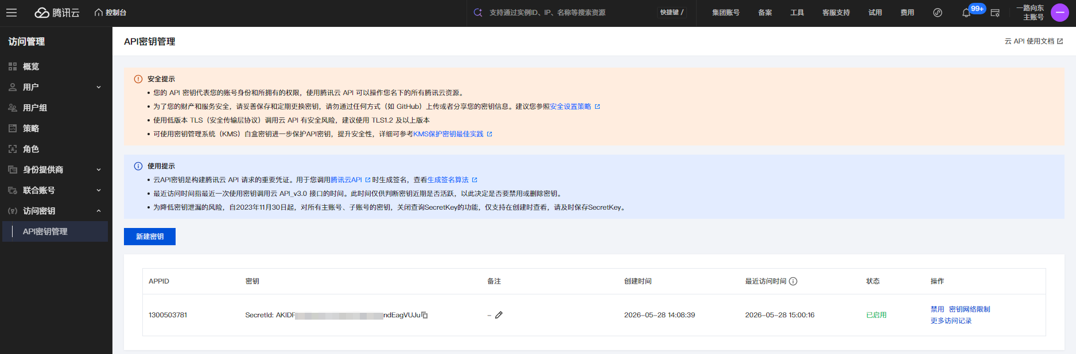Collapse the 访问密钥 sidebar group

(55, 211)
